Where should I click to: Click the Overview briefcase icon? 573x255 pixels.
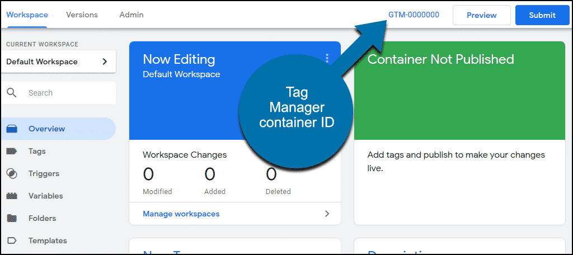pyautogui.click(x=12, y=129)
